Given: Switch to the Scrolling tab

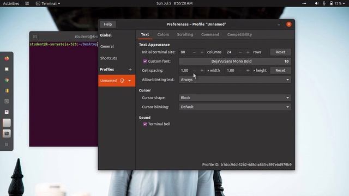Looking at the screenshot, I should pyautogui.click(x=185, y=34).
